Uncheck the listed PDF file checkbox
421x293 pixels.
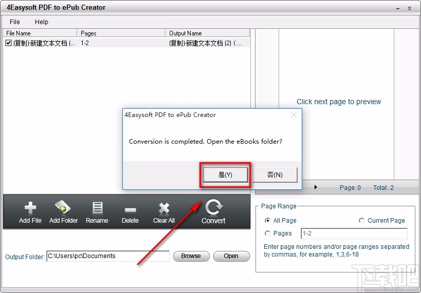[x=9, y=43]
